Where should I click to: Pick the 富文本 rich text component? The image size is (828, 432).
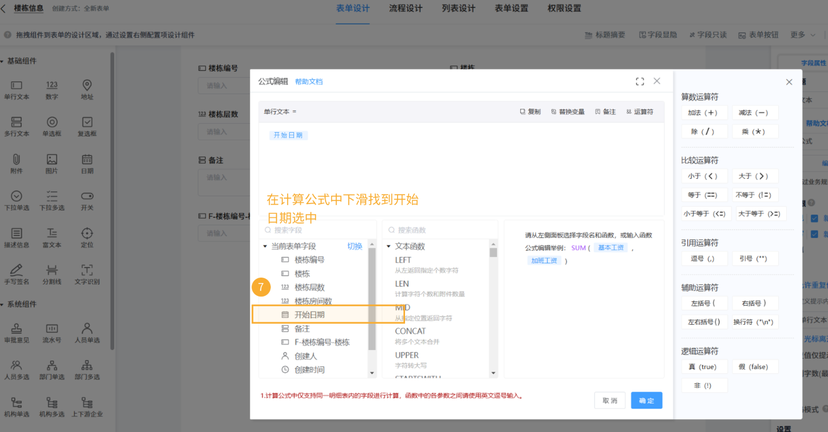[52, 237]
